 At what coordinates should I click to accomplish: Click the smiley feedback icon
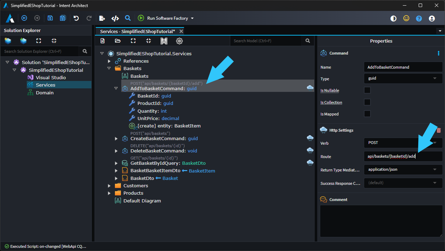point(406,18)
